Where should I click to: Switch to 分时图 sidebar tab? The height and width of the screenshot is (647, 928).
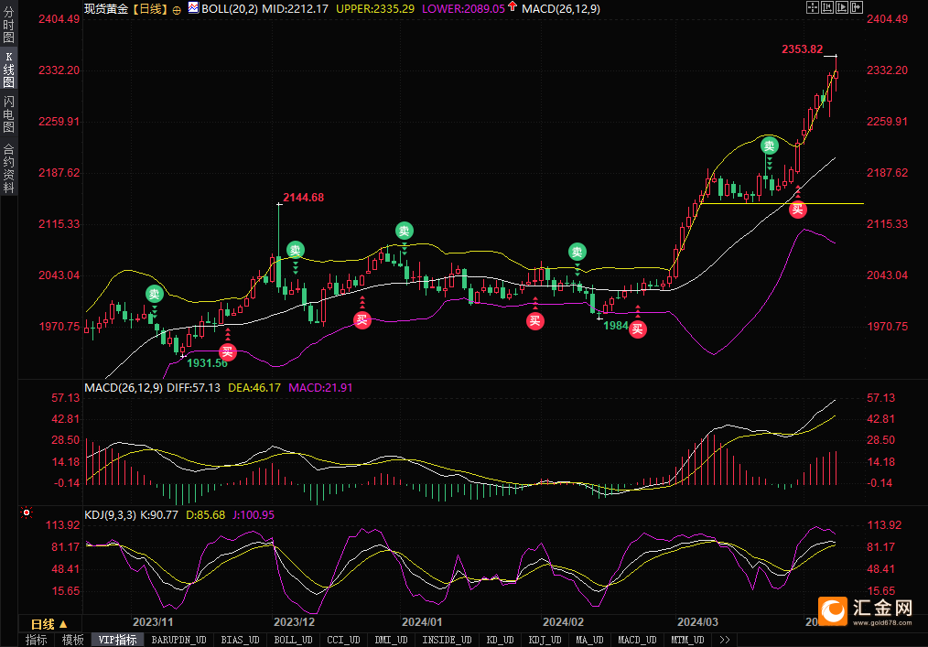pos(9,25)
